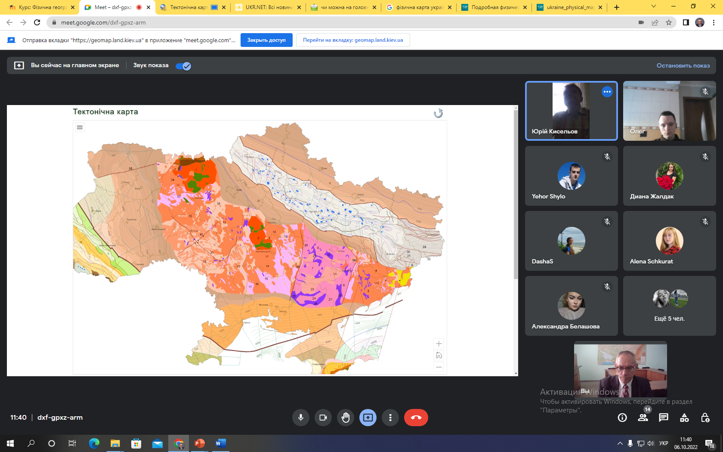The height and width of the screenshot is (452, 723).
Task: Switch to the ukraine_physical_map tab
Action: (x=569, y=7)
